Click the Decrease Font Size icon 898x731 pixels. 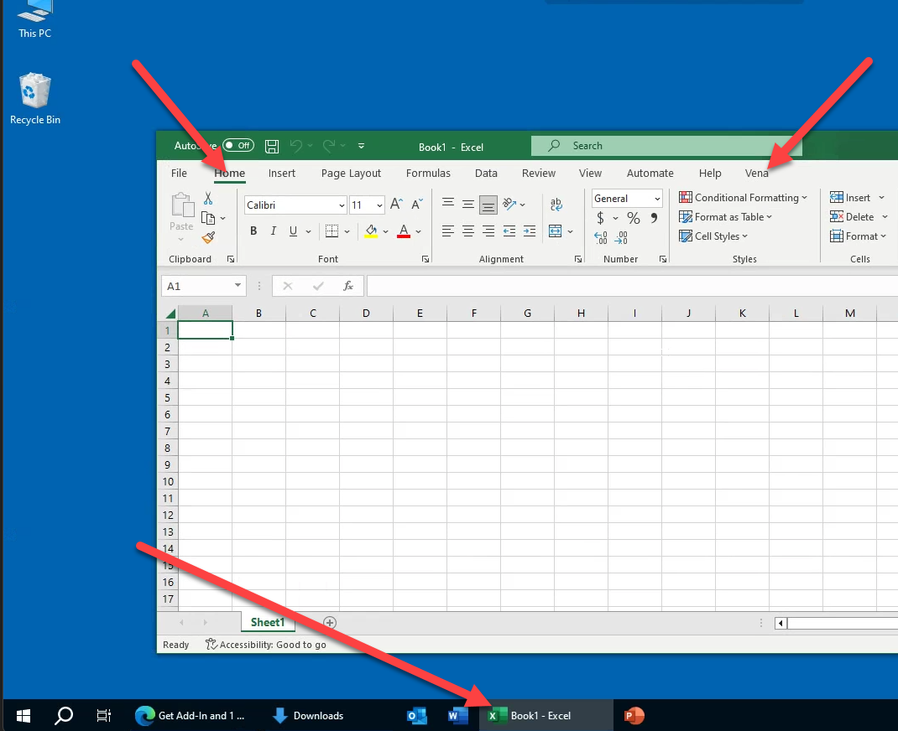[x=417, y=205]
